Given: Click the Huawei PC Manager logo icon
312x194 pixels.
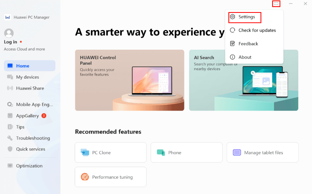Looking at the screenshot, I should tap(7, 17).
